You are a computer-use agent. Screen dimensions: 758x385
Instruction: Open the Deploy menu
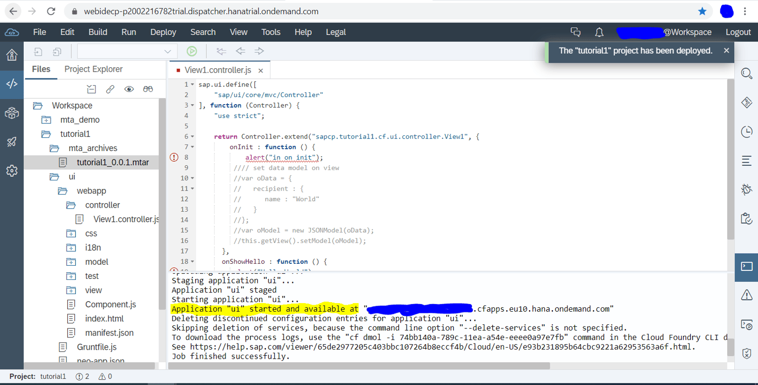163,32
